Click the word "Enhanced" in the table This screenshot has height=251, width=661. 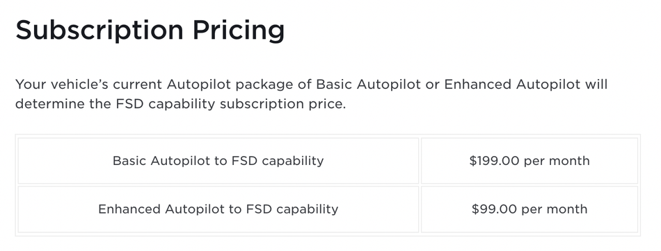click(x=129, y=209)
